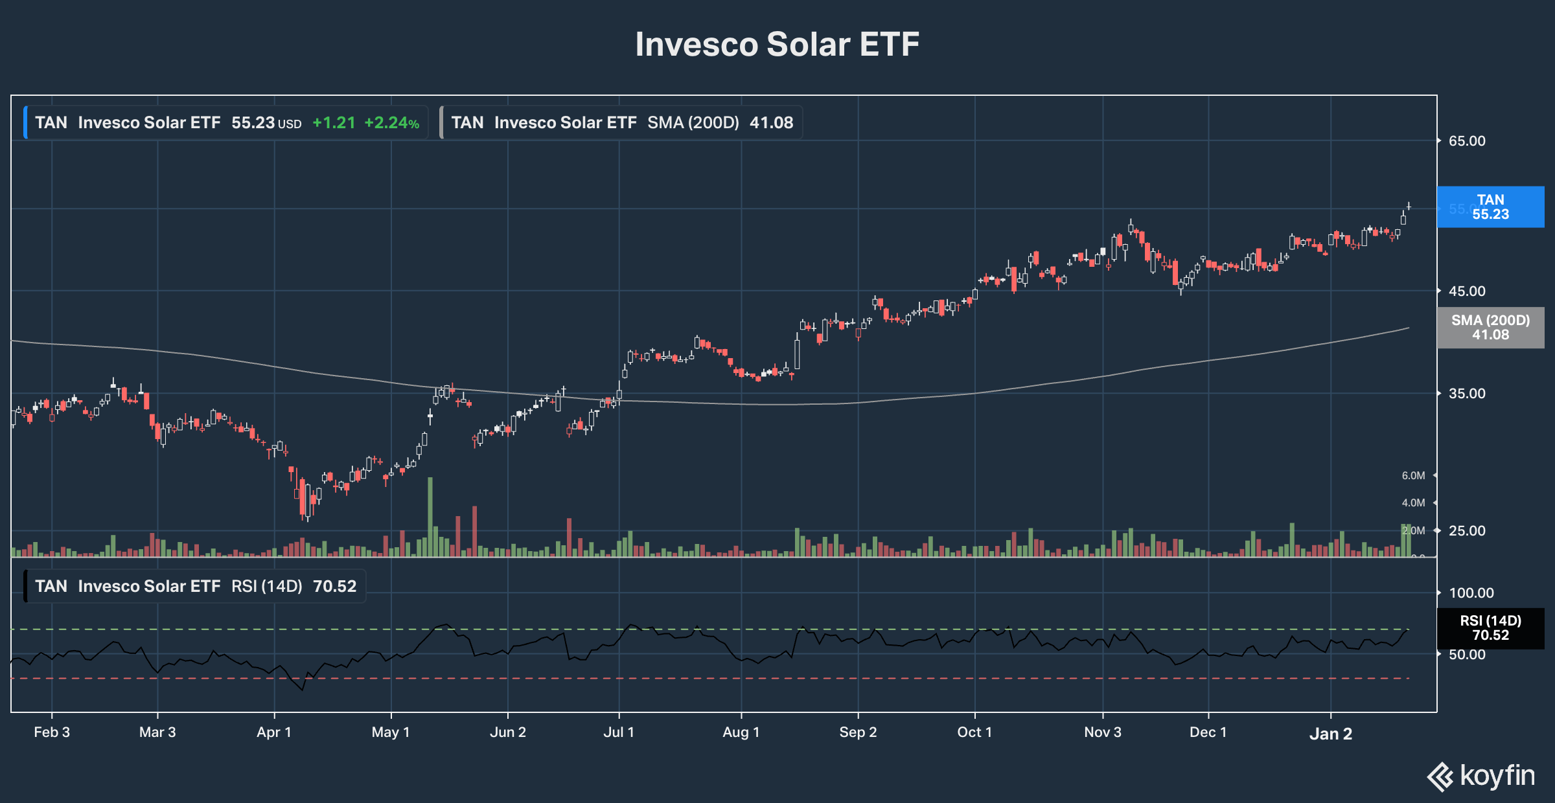Click the gray SMA legend color bar
The image size is (1555, 803).
[441, 123]
